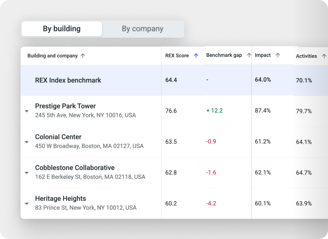Expand the Cobblestone Collaborative row

[27, 173]
